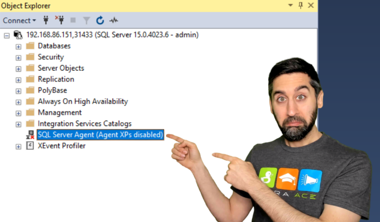The image size is (380, 222).
Task: Expand the Always On High Availability node
Action: 18,102
